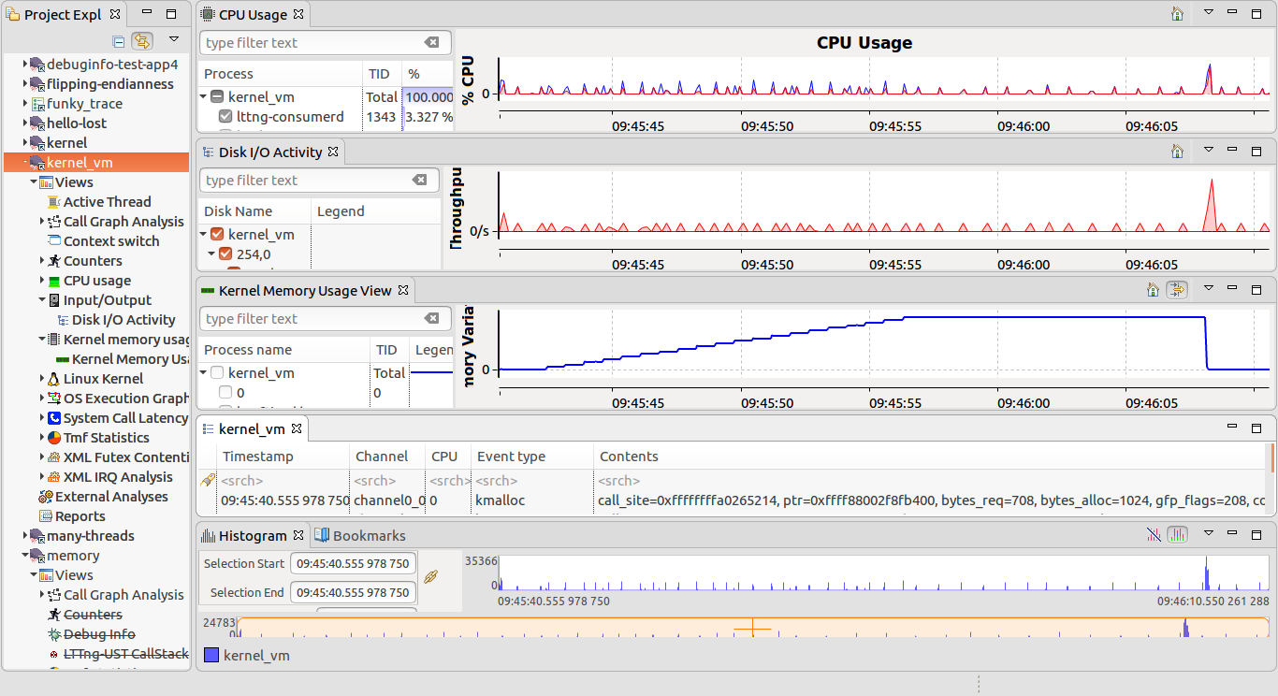Click Kernel Memory view second toolbar icon
The width and height of the screenshot is (1278, 696).
[1177, 290]
